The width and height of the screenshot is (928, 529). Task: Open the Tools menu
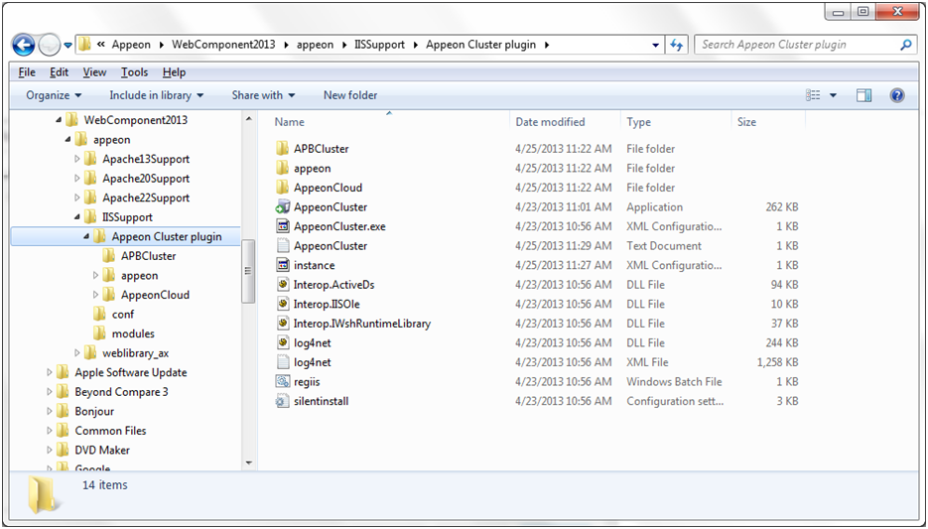(x=134, y=72)
